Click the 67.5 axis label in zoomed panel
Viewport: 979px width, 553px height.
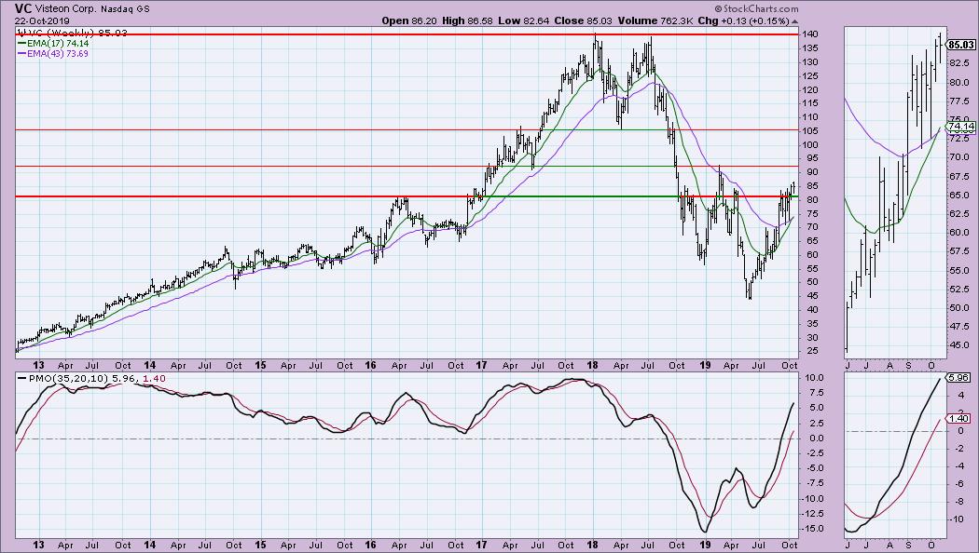click(959, 177)
